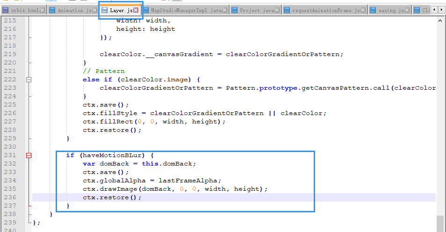Collapse the haveMotionBLur block at line 231

[x=29, y=155]
